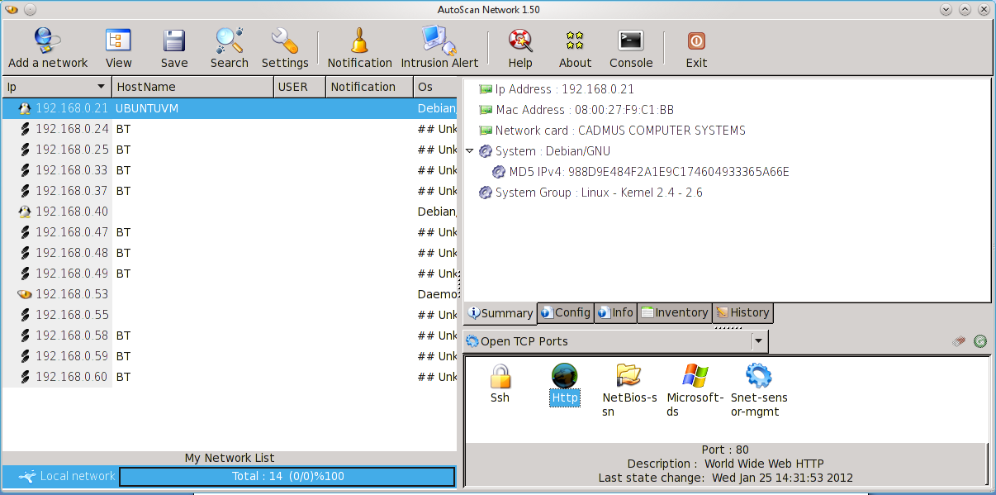Click the About stars icon
Image resolution: width=996 pixels, height=495 pixels.
point(575,40)
